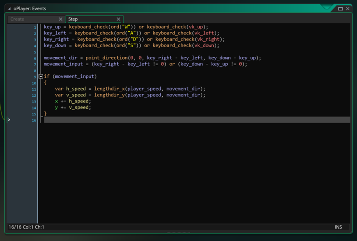Click line number 1 in the margin
The image size is (357, 241).
pos(35,27)
